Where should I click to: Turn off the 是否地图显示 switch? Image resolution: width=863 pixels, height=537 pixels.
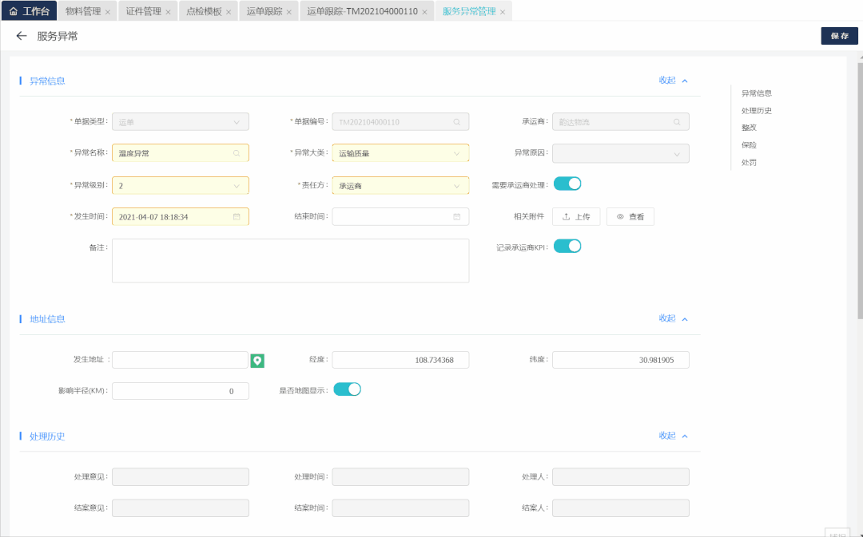[x=348, y=389]
